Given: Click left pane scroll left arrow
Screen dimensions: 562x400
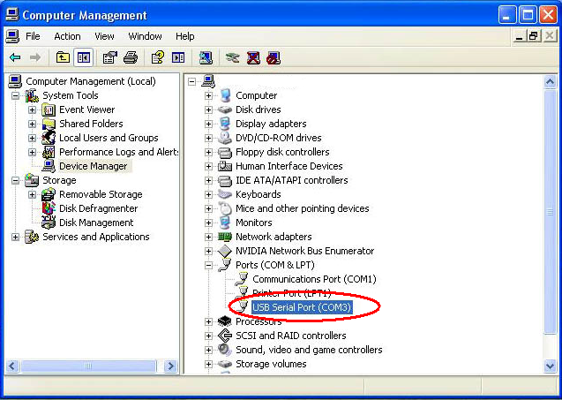Looking at the screenshot, I should coord(12,366).
